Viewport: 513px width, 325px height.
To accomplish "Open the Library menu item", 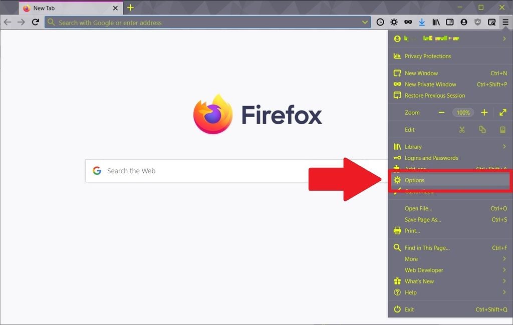I will pos(450,147).
